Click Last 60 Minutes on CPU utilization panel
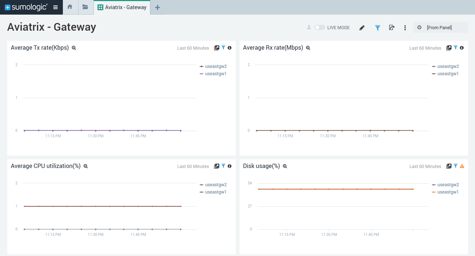The height and width of the screenshot is (256, 475). tap(193, 167)
